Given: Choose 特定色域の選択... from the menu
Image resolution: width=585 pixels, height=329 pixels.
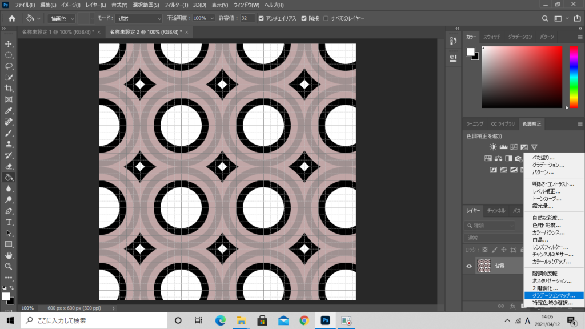Looking at the screenshot, I should click(552, 303).
